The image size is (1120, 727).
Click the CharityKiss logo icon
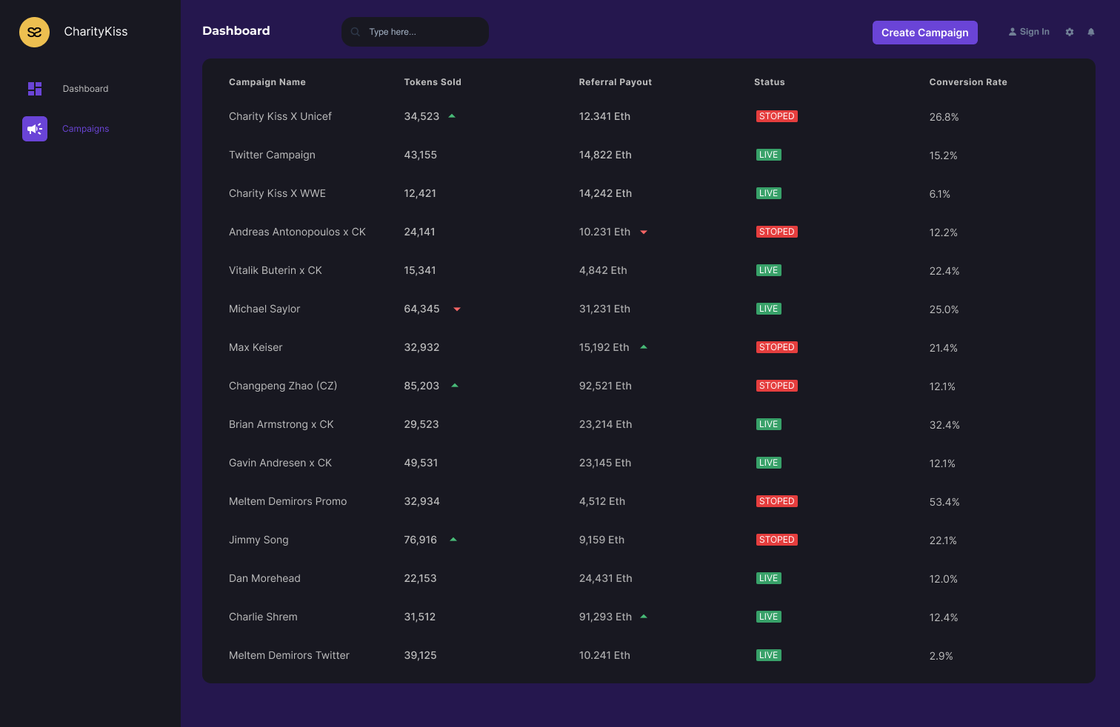[x=34, y=32]
